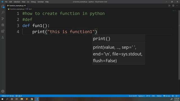Open Cortana circle on taskbar

pyautogui.click(x=12, y=99)
